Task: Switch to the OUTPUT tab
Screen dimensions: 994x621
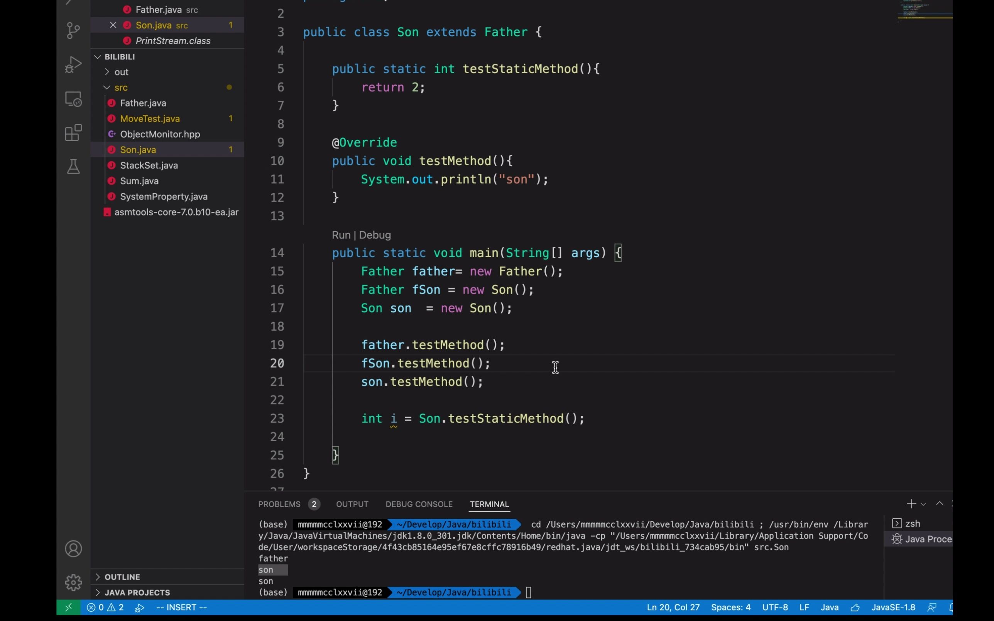Action: (352, 504)
